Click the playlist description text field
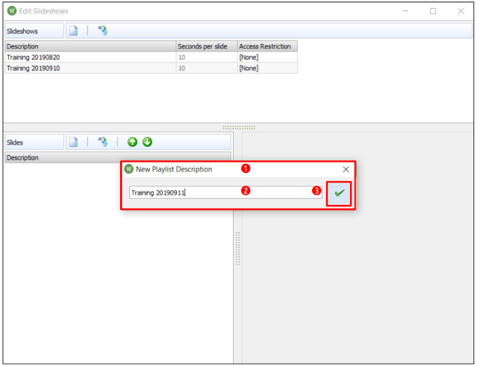477x366 pixels. pos(225,192)
